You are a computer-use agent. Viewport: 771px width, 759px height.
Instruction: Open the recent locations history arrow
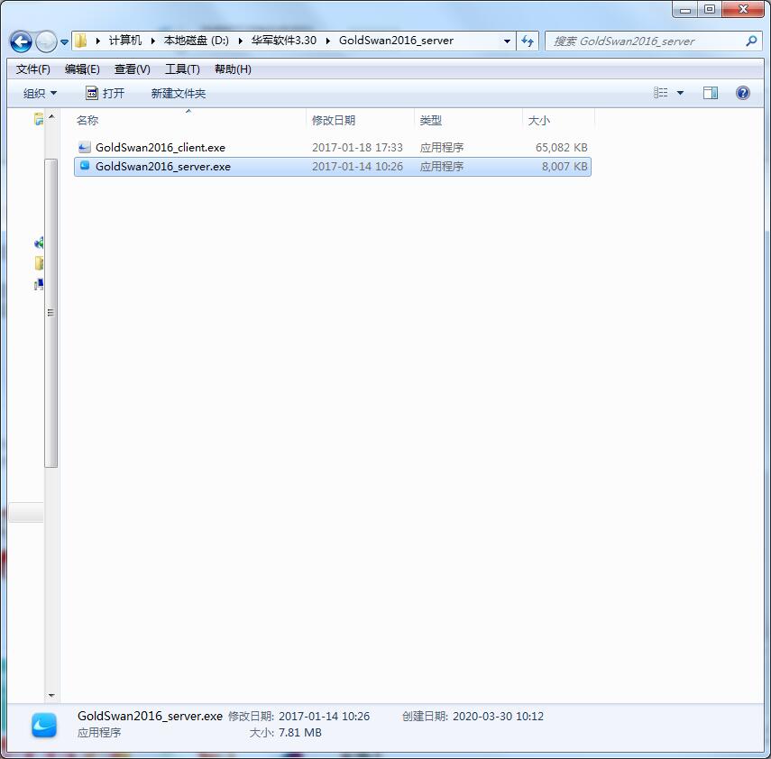[x=62, y=41]
